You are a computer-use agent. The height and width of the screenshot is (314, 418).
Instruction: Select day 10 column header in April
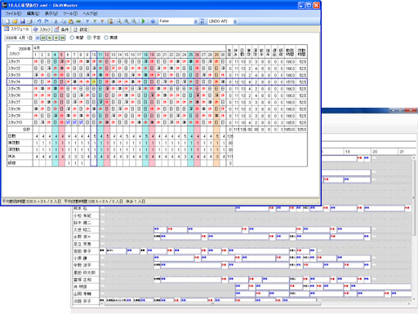point(94,55)
